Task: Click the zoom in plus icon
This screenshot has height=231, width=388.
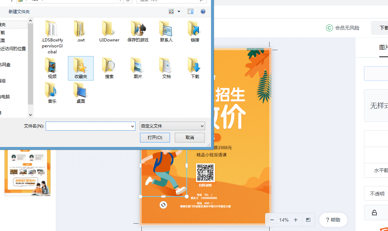Action: point(296,220)
